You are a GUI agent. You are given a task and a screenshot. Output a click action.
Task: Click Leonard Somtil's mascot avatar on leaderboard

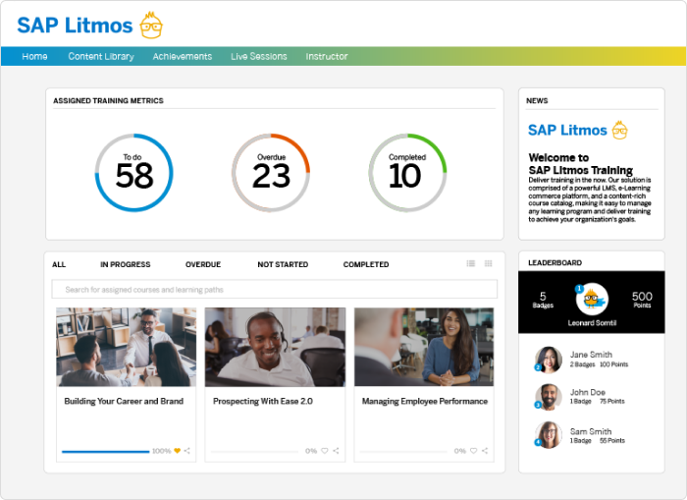pyautogui.click(x=592, y=300)
